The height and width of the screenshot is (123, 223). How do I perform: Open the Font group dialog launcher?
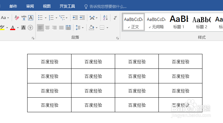(33, 38)
